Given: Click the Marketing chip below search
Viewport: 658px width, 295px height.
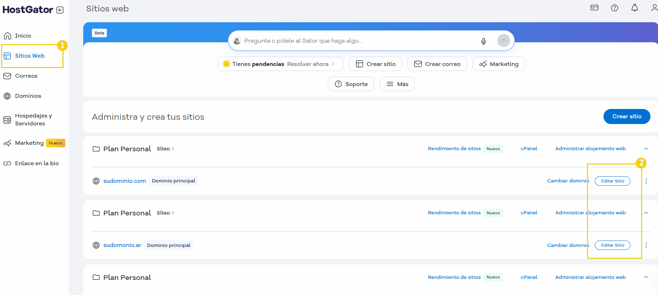Looking at the screenshot, I should (499, 64).
